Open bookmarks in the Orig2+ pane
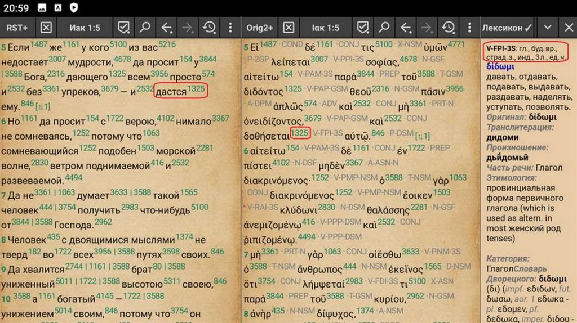 363,28
